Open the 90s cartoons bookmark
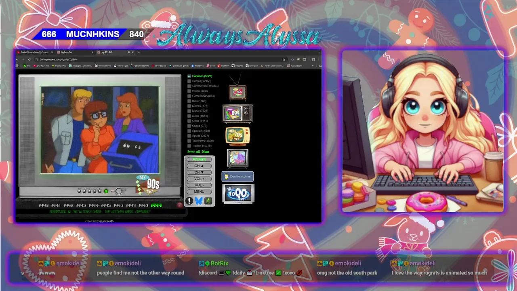 (295, 65)
